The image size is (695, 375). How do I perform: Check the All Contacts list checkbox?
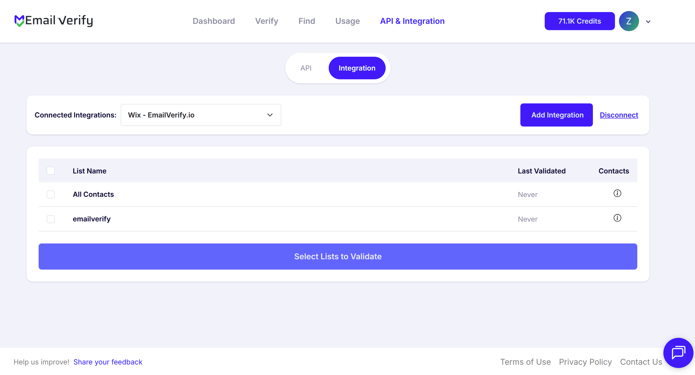[51, 194]
